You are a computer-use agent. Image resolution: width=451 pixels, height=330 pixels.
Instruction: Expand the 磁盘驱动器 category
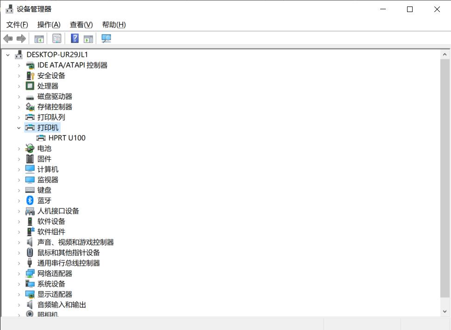[x=19, y=97]
